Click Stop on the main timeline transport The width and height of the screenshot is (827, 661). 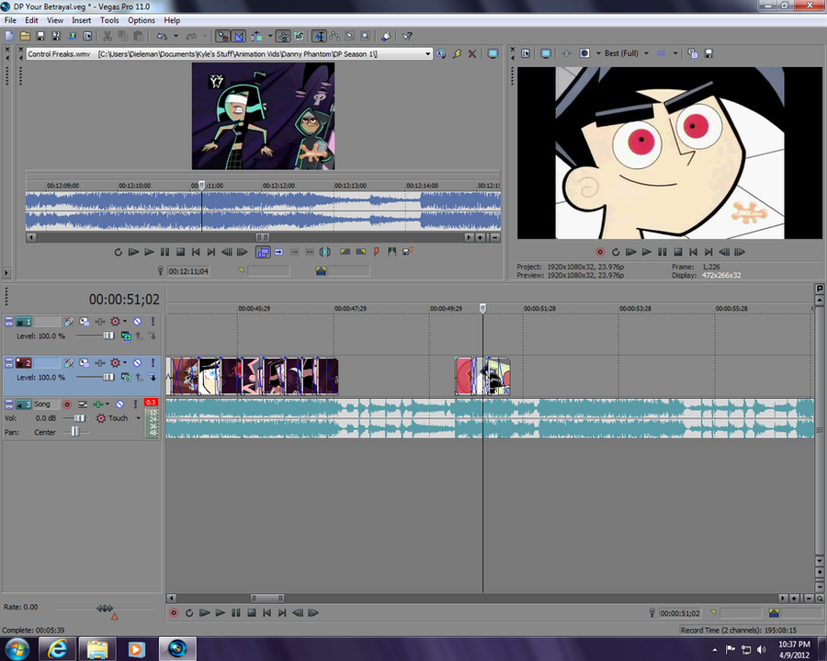click(x=252, y=613)
